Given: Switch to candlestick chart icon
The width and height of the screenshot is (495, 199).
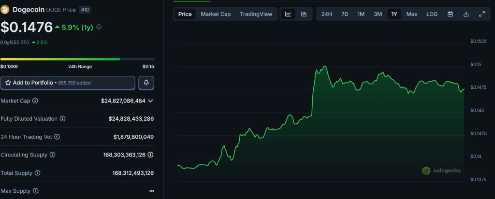Looking at the screenshot, I should coord(304,14).
